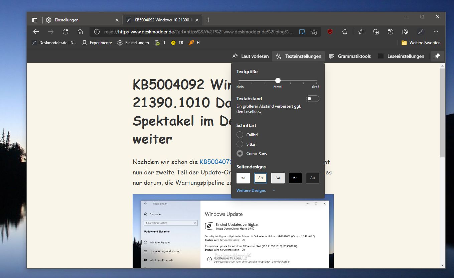This screenshot has width=454, height=278.
Task: Open the U bookmark
Action: pos(160,43)
